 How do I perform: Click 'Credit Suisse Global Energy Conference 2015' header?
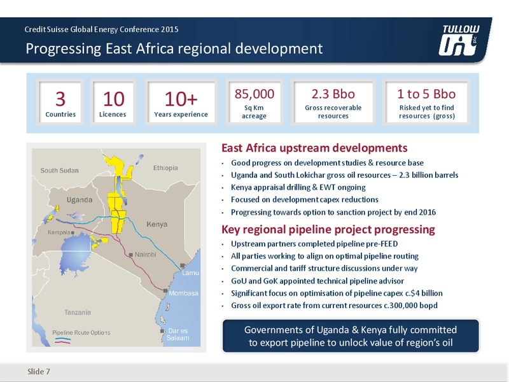[x=101, y=29]
